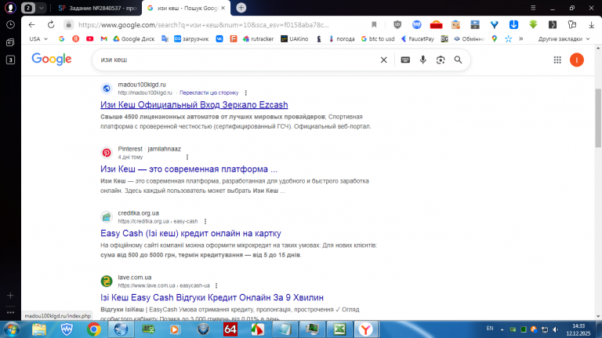Viewport: 602px width, 338px height.
Task: Open Easy Cash (Ізі кеш) кредит link
Action: tap(190, 233)
